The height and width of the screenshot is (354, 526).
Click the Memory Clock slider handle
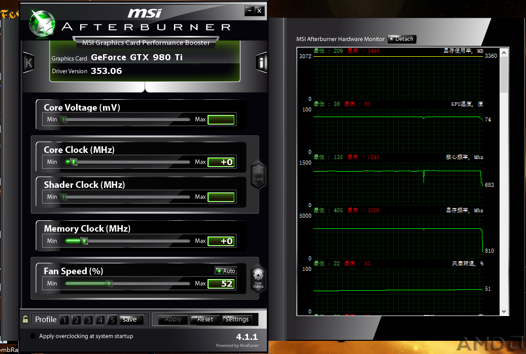(85, 241)
